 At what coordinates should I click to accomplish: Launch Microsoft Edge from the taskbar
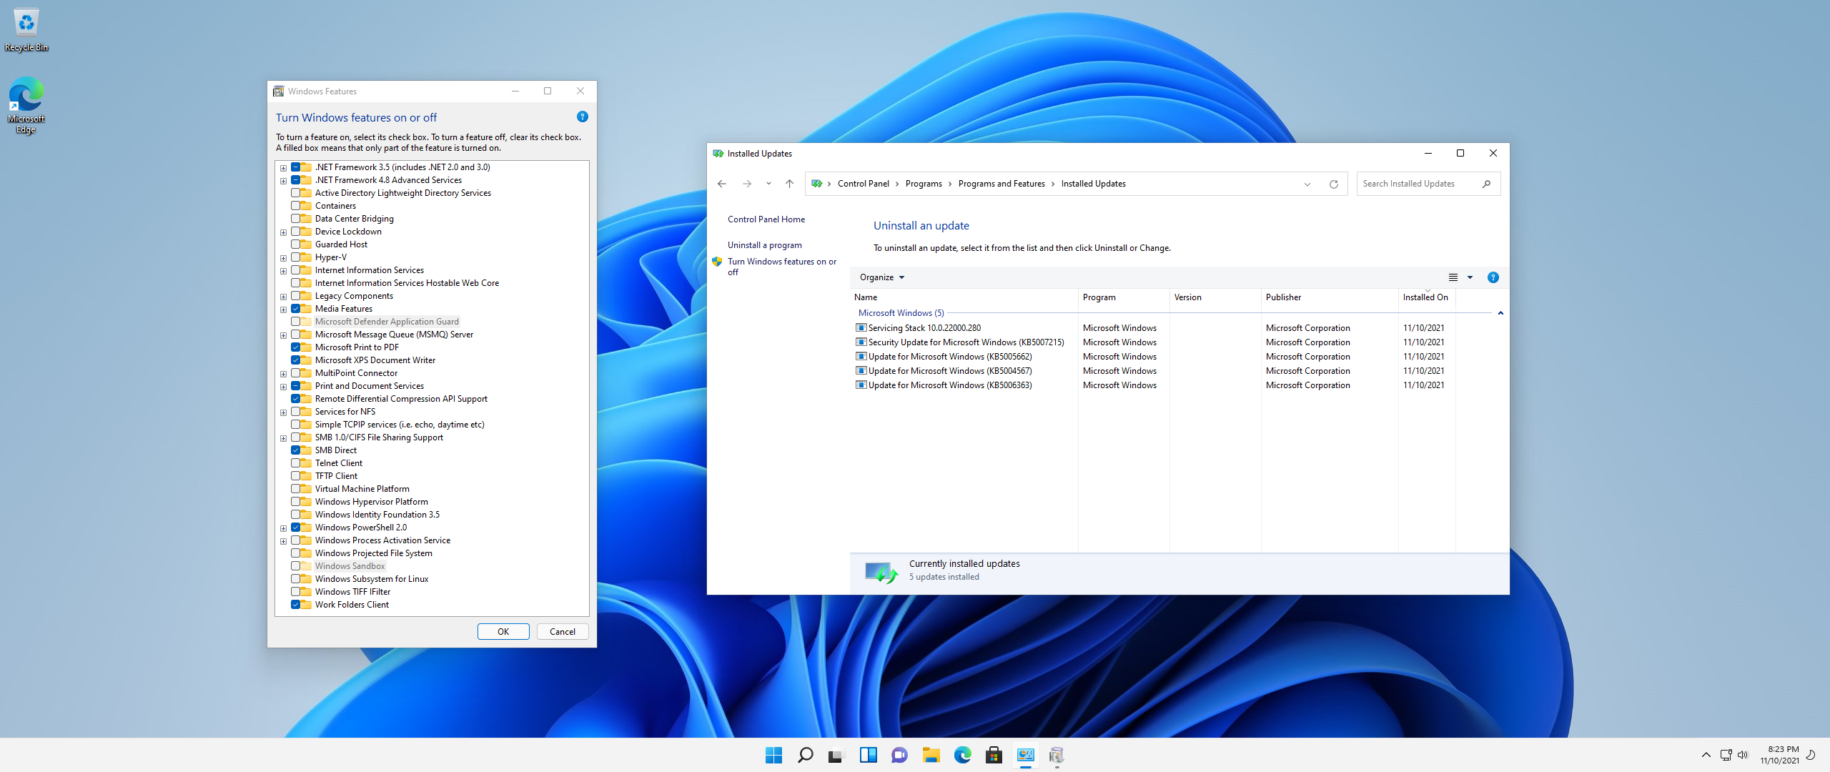click(x=962, y=755)
